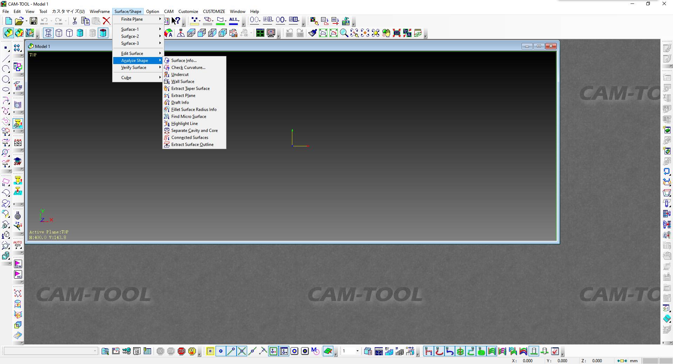Expand the Edit Surface submenu

138,54
